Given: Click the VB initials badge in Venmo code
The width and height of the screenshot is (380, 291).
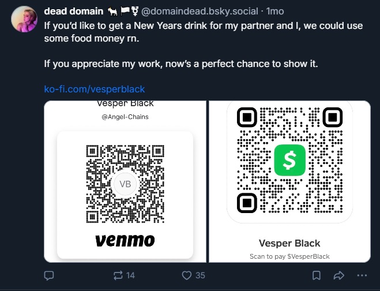Looking at the screenshot, I should 125,184.
